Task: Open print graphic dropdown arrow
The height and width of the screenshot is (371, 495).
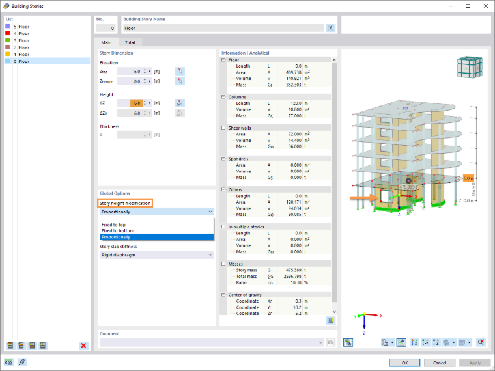Action: 392,342
